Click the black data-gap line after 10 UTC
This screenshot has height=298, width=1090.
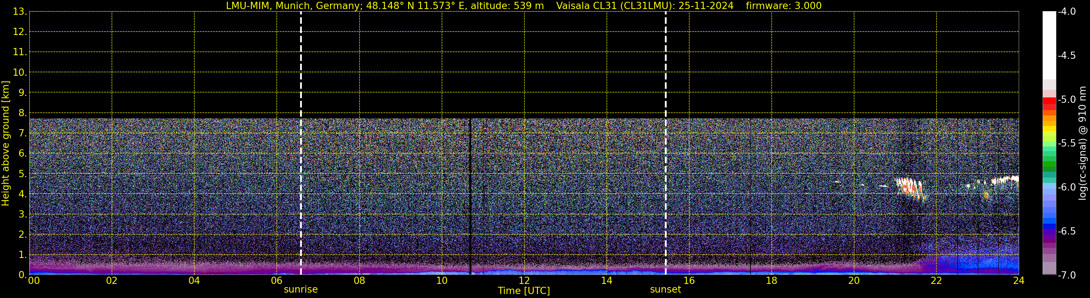(470, 196)
